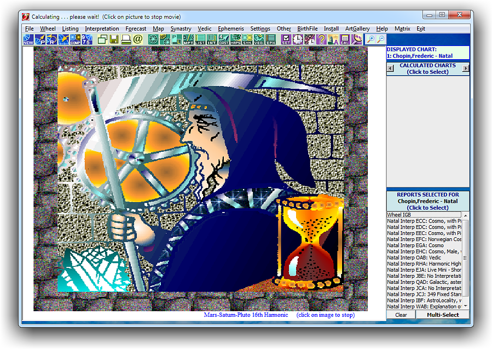
Task: Click the Multi-Select button
Action: tap(443, 315)
